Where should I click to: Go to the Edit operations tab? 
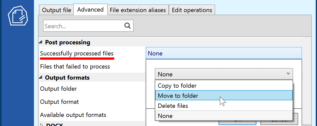192,10
